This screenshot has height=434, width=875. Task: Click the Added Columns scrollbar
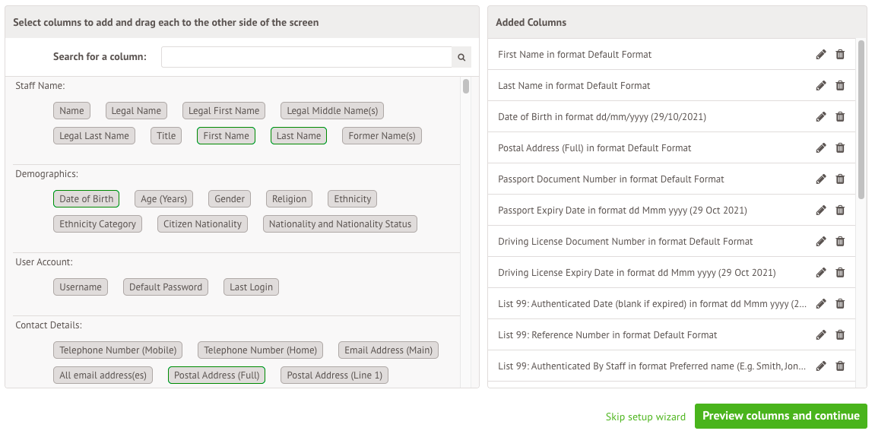(x=861, y=120)
